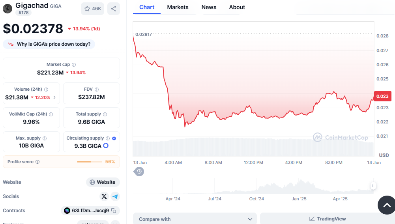This screenshot has height=224, width=395.
Task: Show Profile score info icon
Action: (37, 162)
